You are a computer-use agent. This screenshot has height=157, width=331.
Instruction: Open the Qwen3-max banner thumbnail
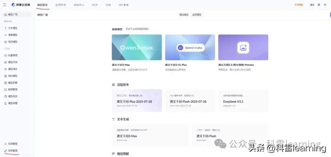click(x=137, y=47)
